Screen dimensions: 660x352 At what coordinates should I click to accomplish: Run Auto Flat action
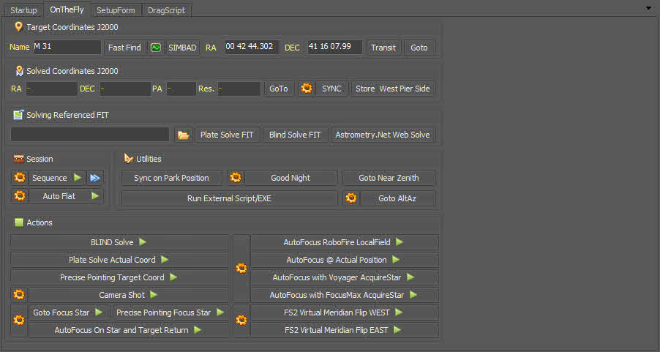click(66, 196)
